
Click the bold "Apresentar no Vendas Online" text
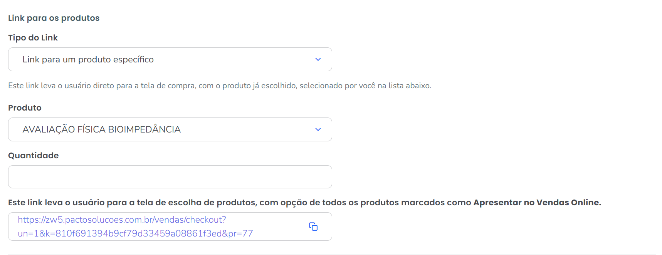[x=537, y=203]
